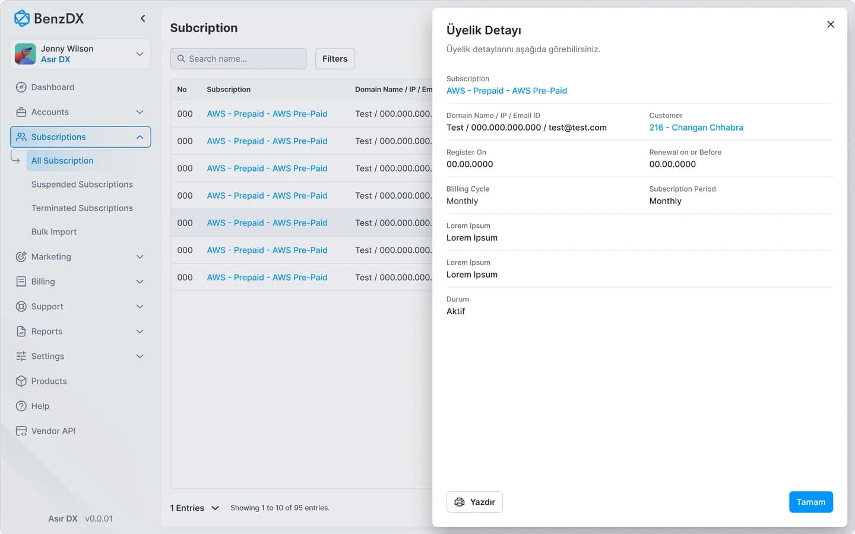Click Jenny Wilson's avatar thumbnail

25,54
